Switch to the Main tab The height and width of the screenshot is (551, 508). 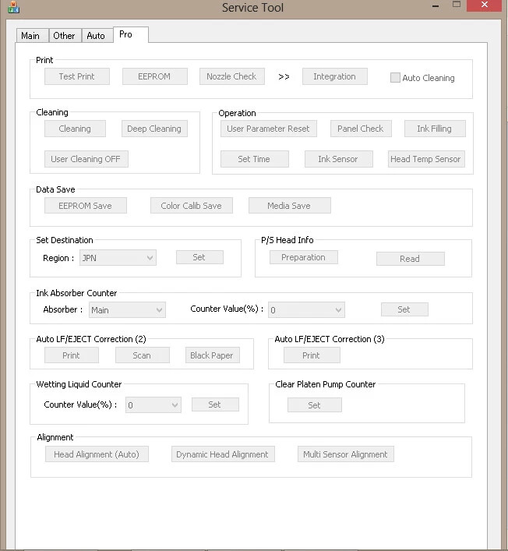click(30, 36)
